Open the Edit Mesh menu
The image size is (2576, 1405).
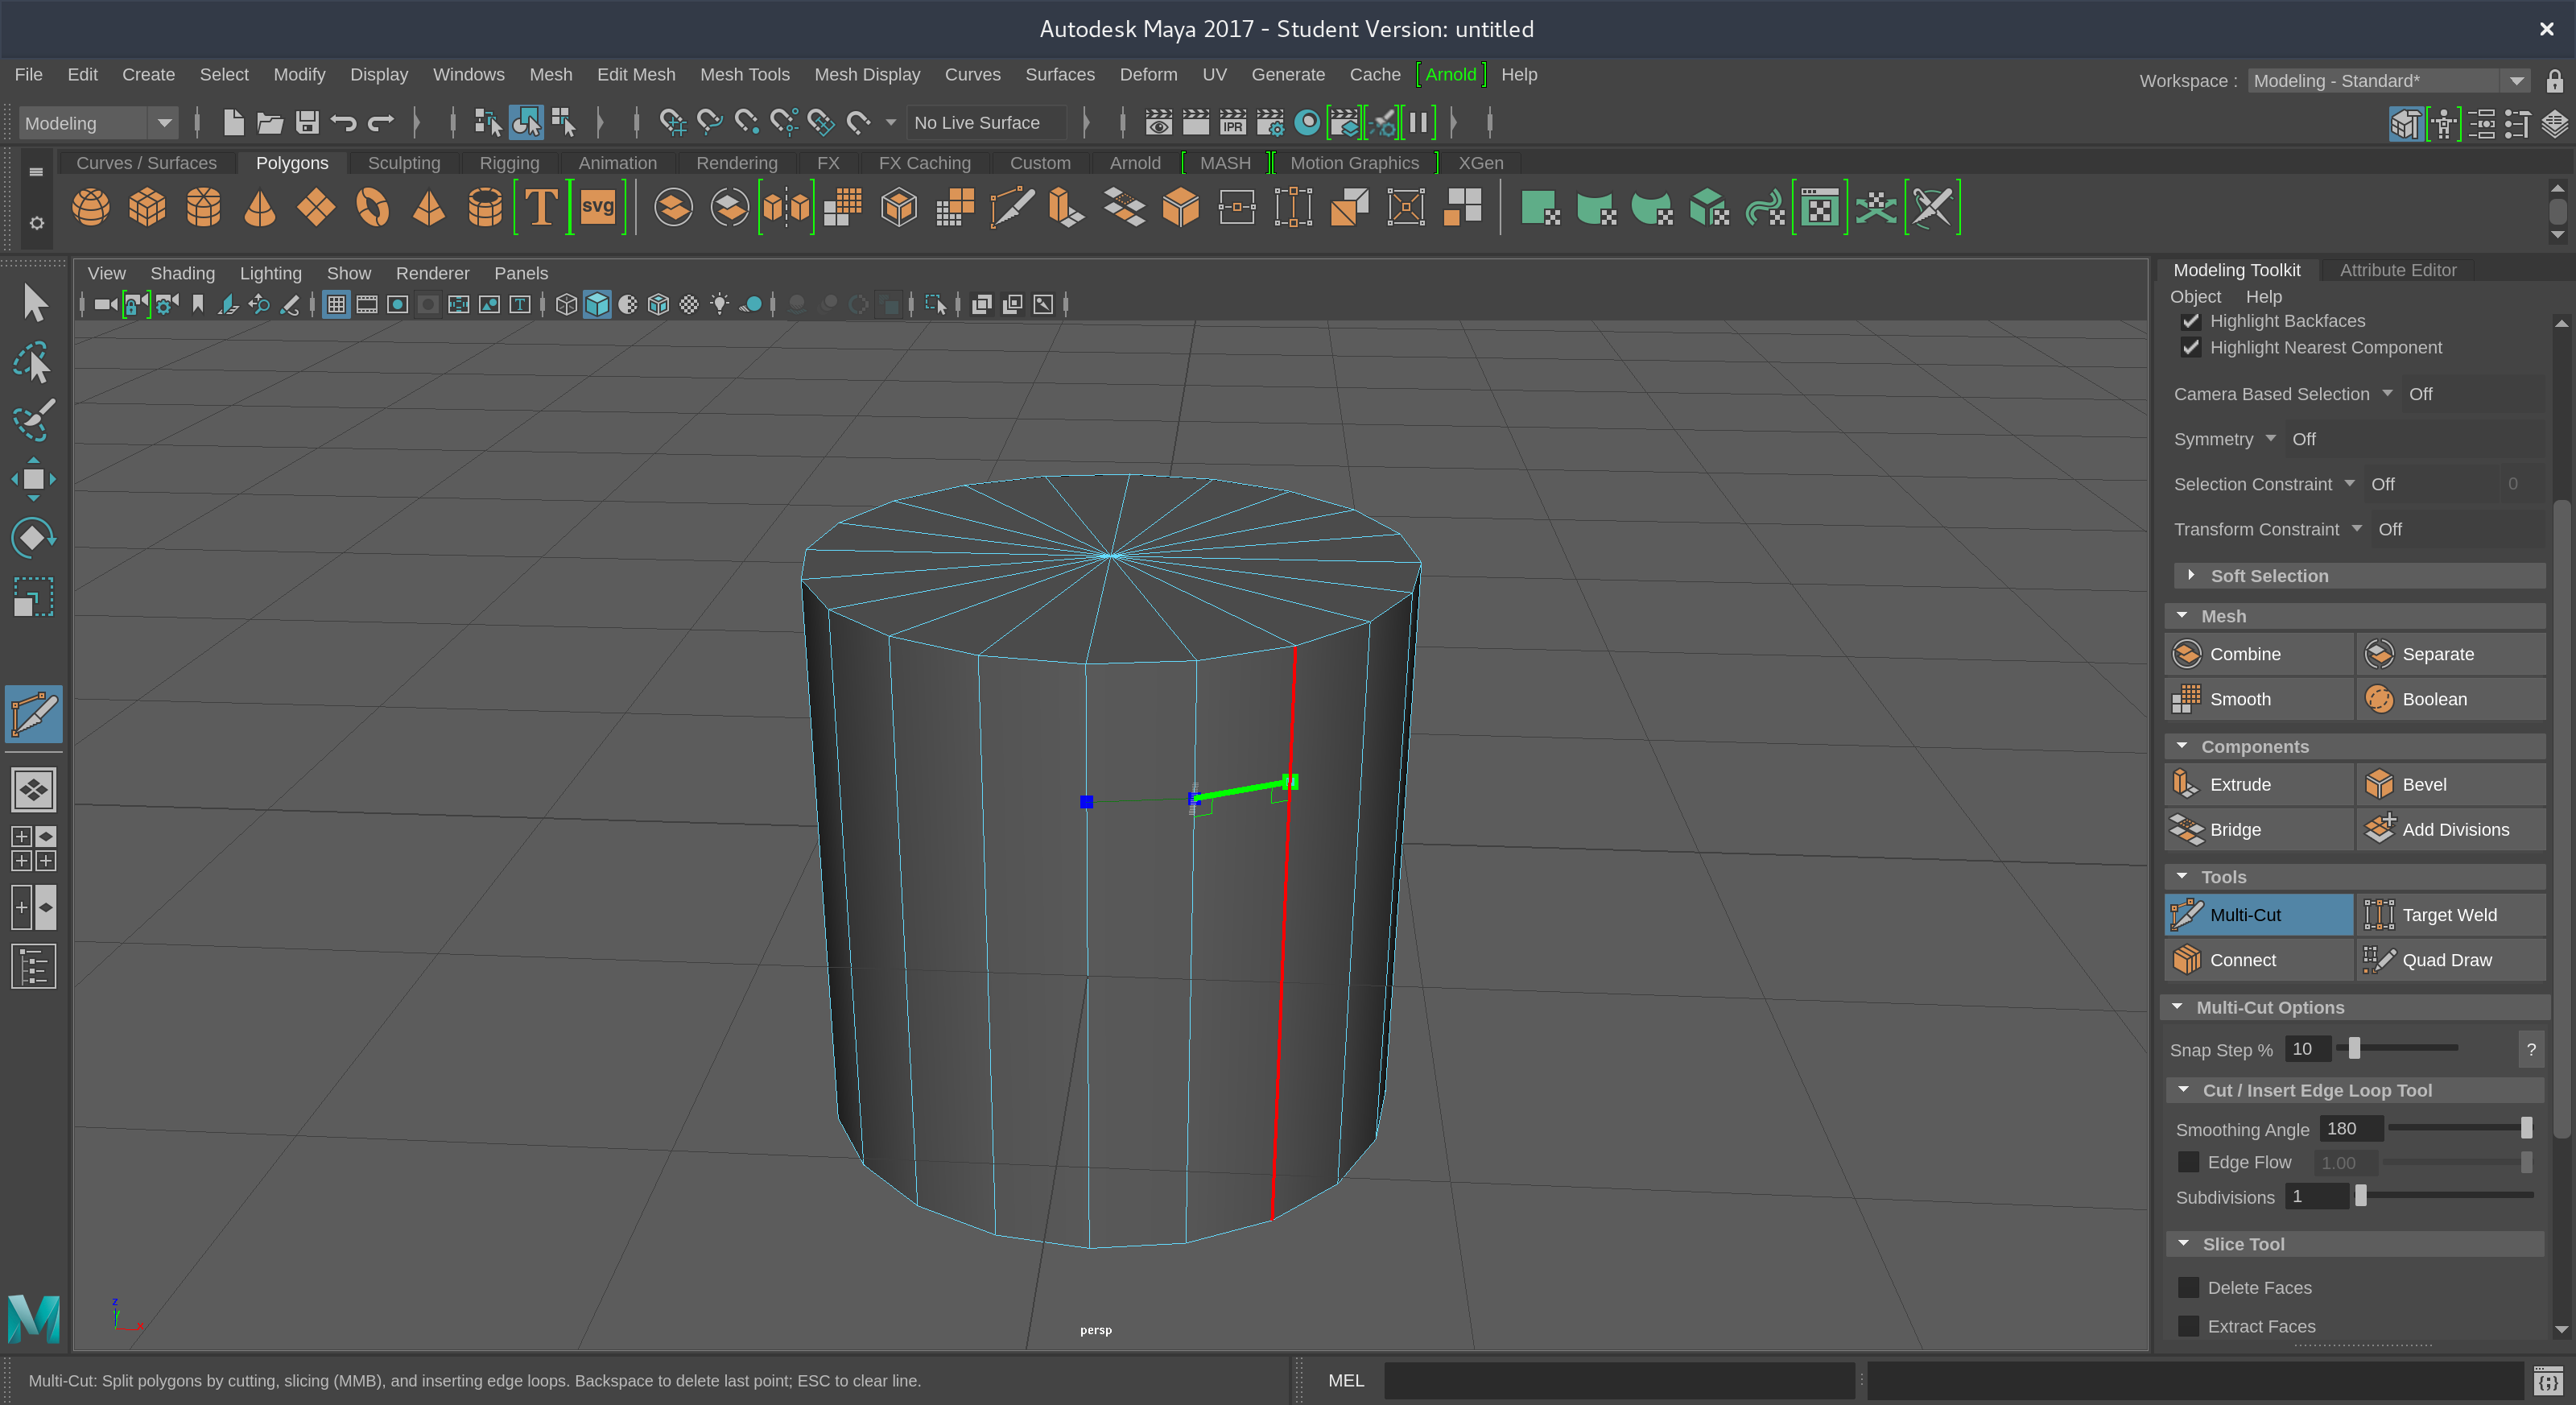click(636, 75)
